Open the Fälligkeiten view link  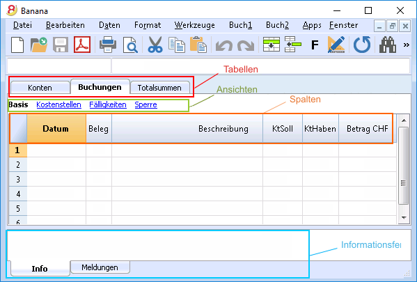pos(108,104)
